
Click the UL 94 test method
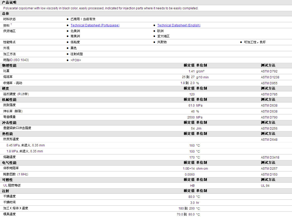(x=265, y=186)
